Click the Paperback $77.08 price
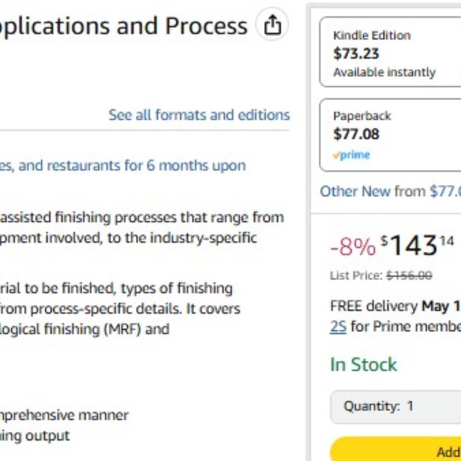 click(356, 134)
